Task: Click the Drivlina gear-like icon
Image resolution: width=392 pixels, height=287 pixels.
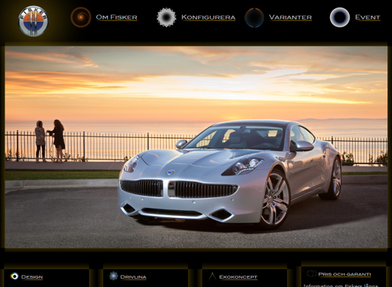Action: pos(113,276)
